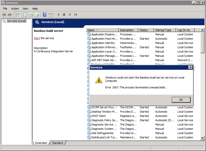
Task: Click gear icon of Application Layer Gateway row
Action: (x=89, y=52)
